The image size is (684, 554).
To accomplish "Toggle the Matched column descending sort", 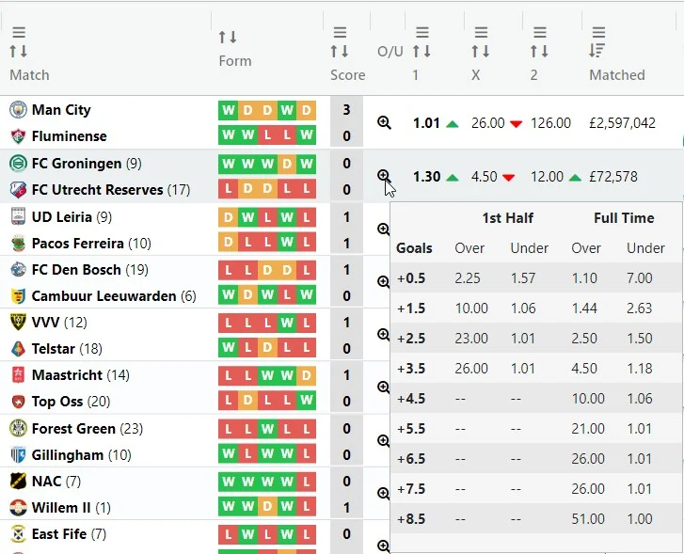I will tap(598, 52).
